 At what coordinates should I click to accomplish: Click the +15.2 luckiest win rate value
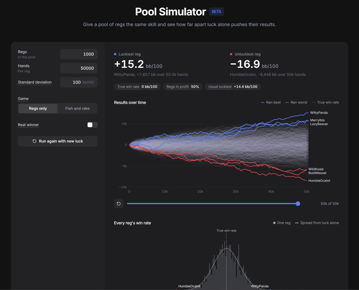tap(129, 64)
